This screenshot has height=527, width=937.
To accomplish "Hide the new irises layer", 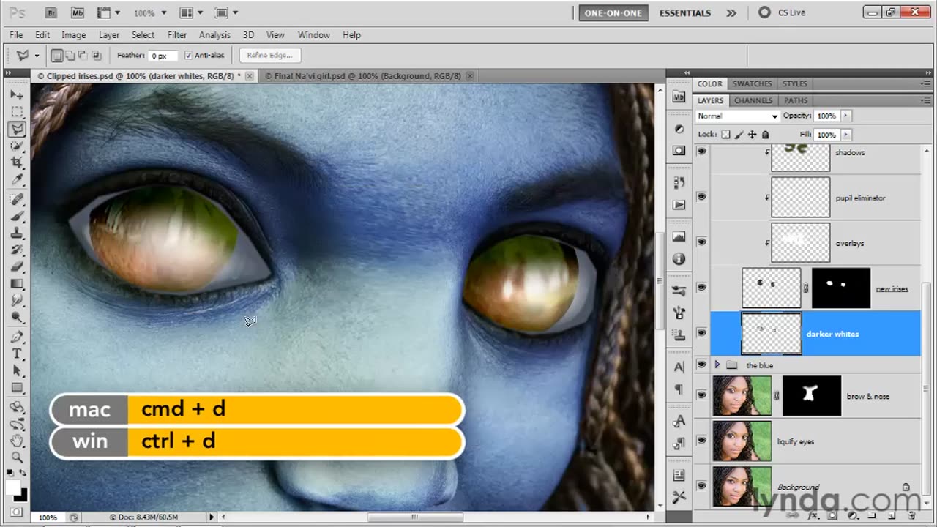I will [701, 288].
